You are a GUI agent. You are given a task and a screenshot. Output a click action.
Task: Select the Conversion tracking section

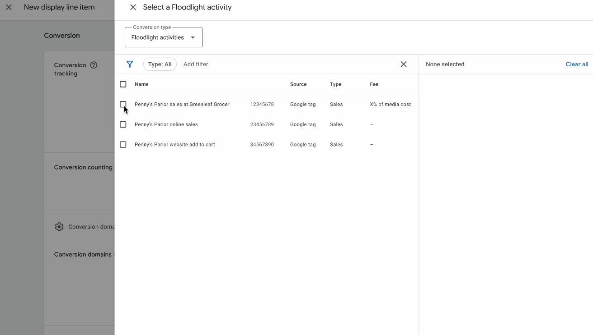pyautogui.click(x=70, y=69)
